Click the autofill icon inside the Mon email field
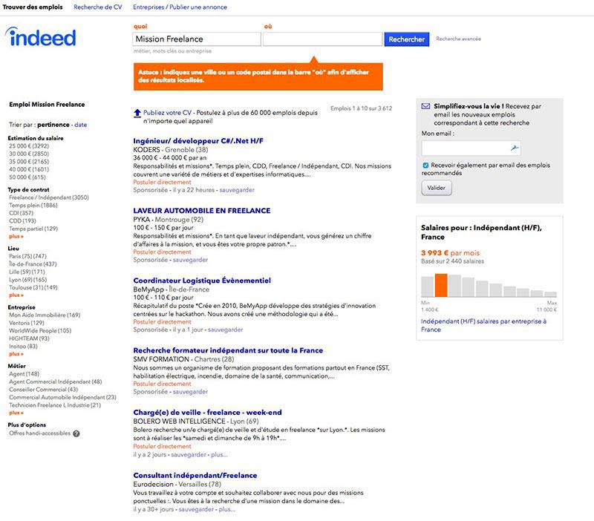The width and height of the screenshot is (594, 521). tap(514, 148)
